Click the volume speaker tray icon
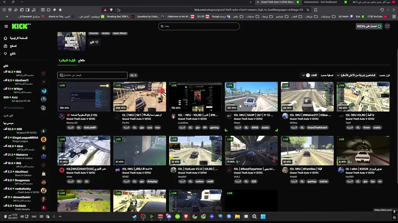Viewport: 398px width, 223px height. coord(22,216)
